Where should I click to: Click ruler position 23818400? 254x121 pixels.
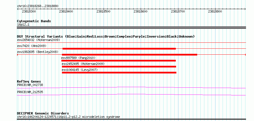point(66,11)
